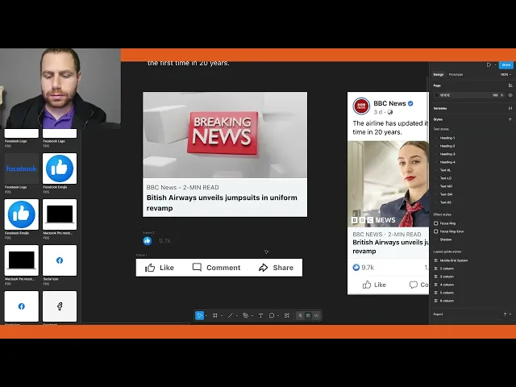Viewport: 516px width, 387px height.
Task: Switch to Draw mode in toolbar
Action: 300,315
